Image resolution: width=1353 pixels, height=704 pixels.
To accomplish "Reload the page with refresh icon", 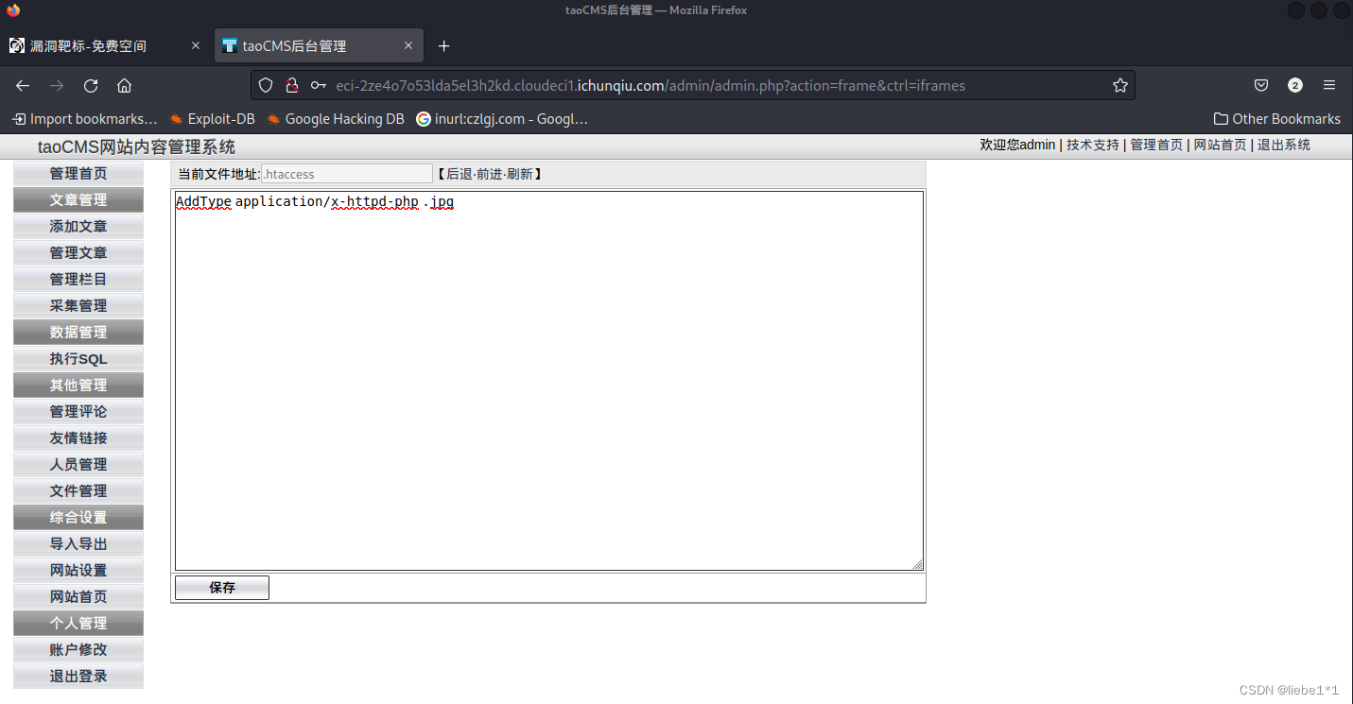I will click(x=91, y=85).
